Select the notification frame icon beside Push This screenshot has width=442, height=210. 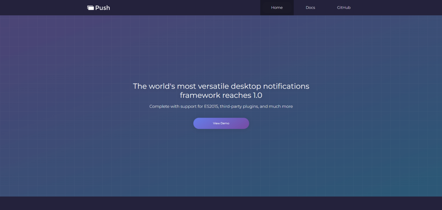(x=90, y=7)
